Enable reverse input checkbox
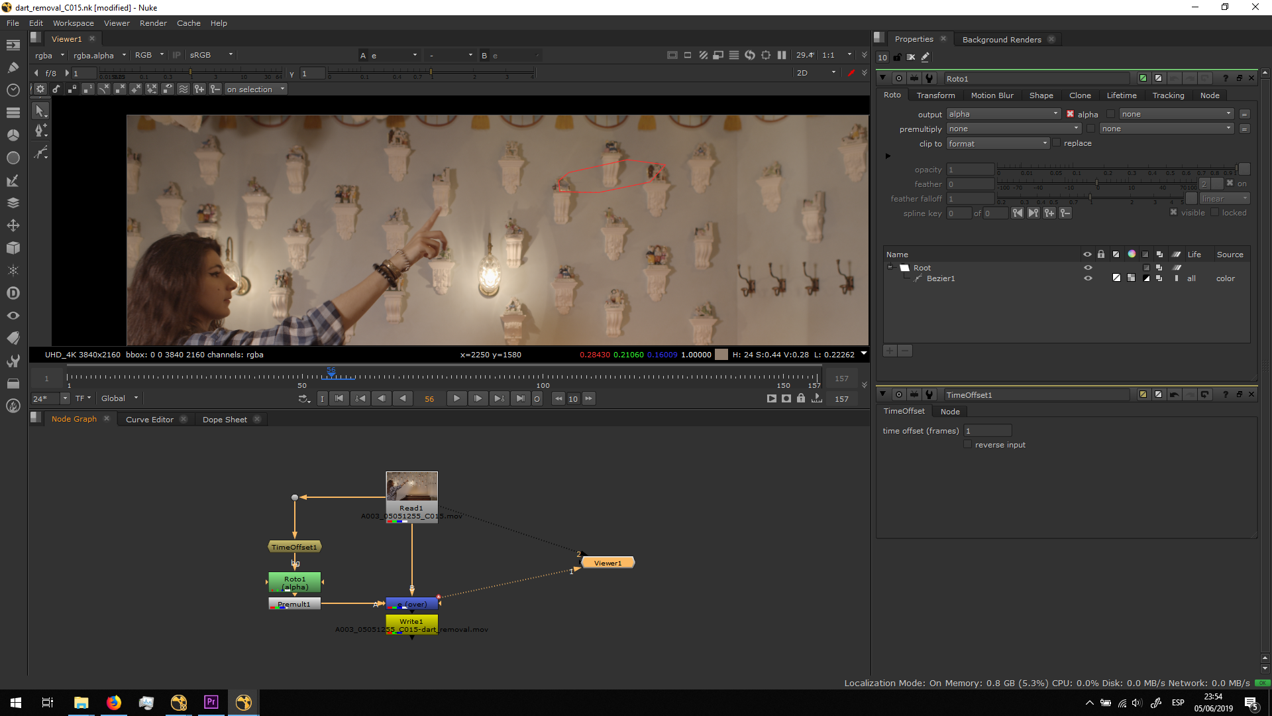The image size is (1272, 716). tap(968, 445)
